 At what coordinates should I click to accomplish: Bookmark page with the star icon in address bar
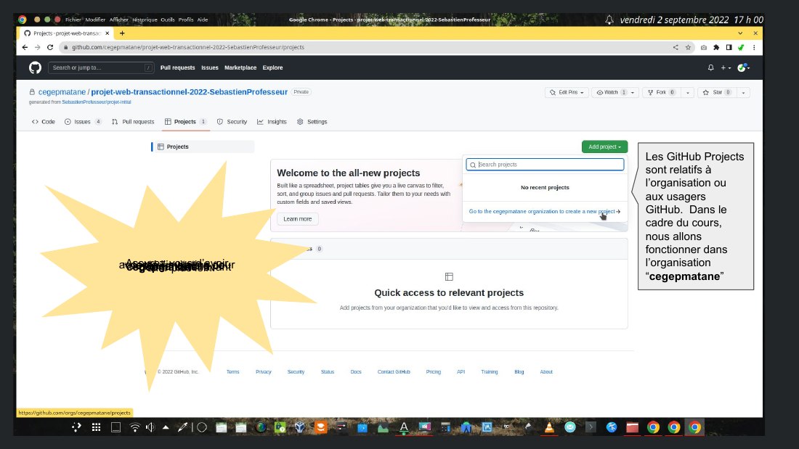tap(688, 47)
